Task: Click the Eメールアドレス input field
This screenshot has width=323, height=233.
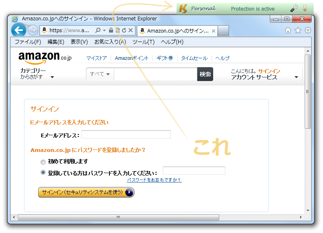Action: (126, 134)
